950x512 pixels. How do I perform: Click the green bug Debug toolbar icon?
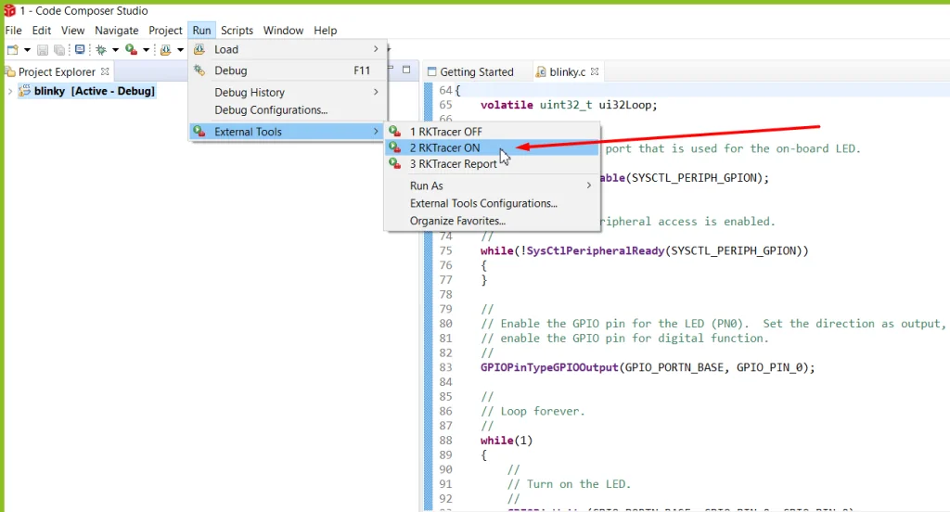(x=101, y=50)
